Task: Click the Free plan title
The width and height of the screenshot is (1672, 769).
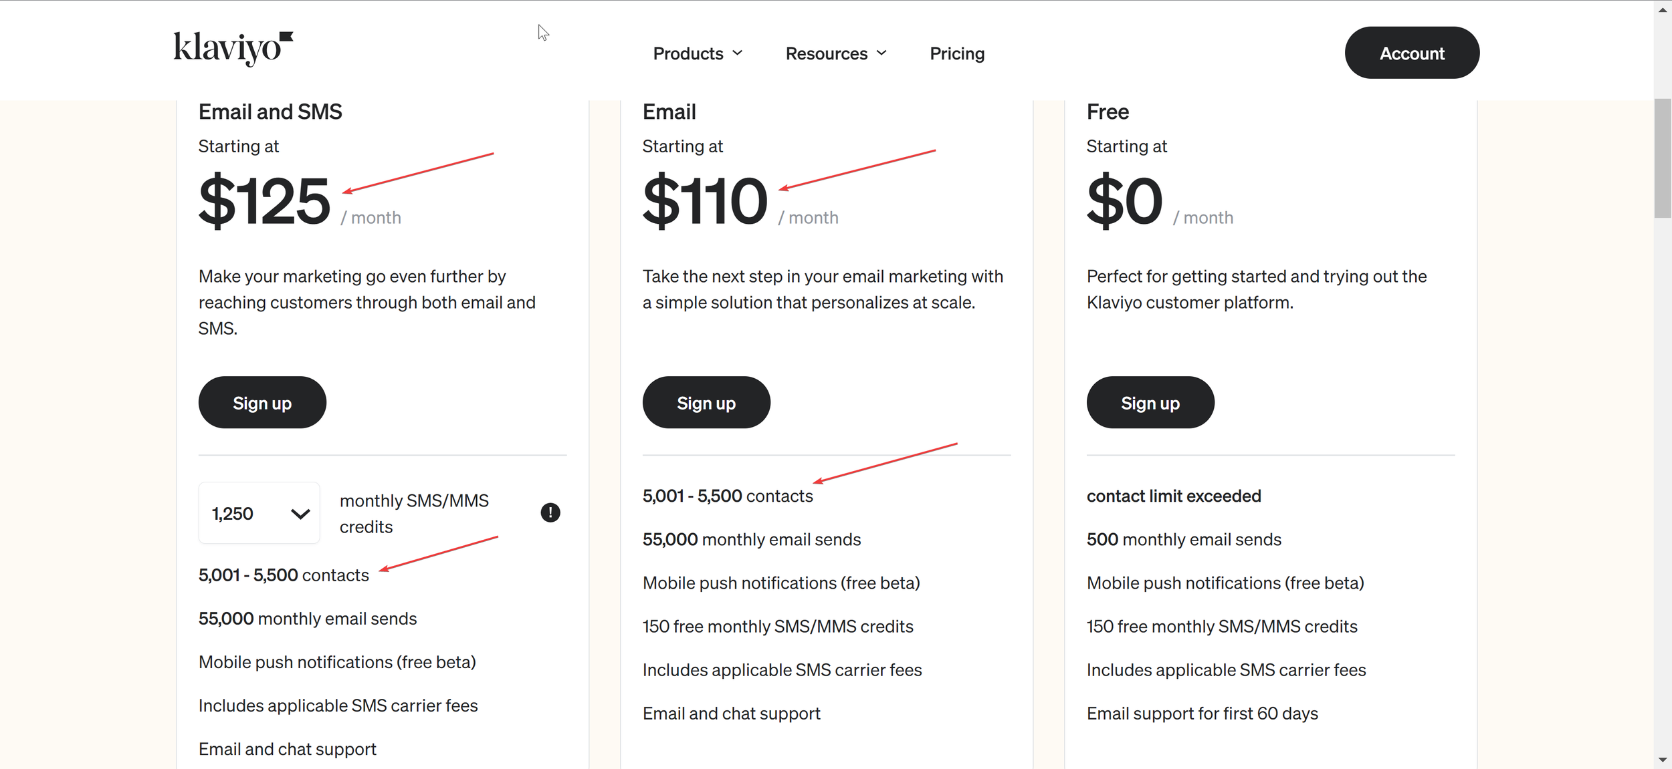Action: [x=1108, y=112]
